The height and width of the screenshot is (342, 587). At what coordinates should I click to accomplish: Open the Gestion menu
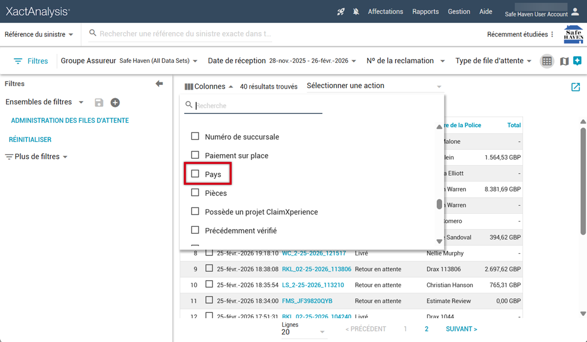tap(458, 12)
